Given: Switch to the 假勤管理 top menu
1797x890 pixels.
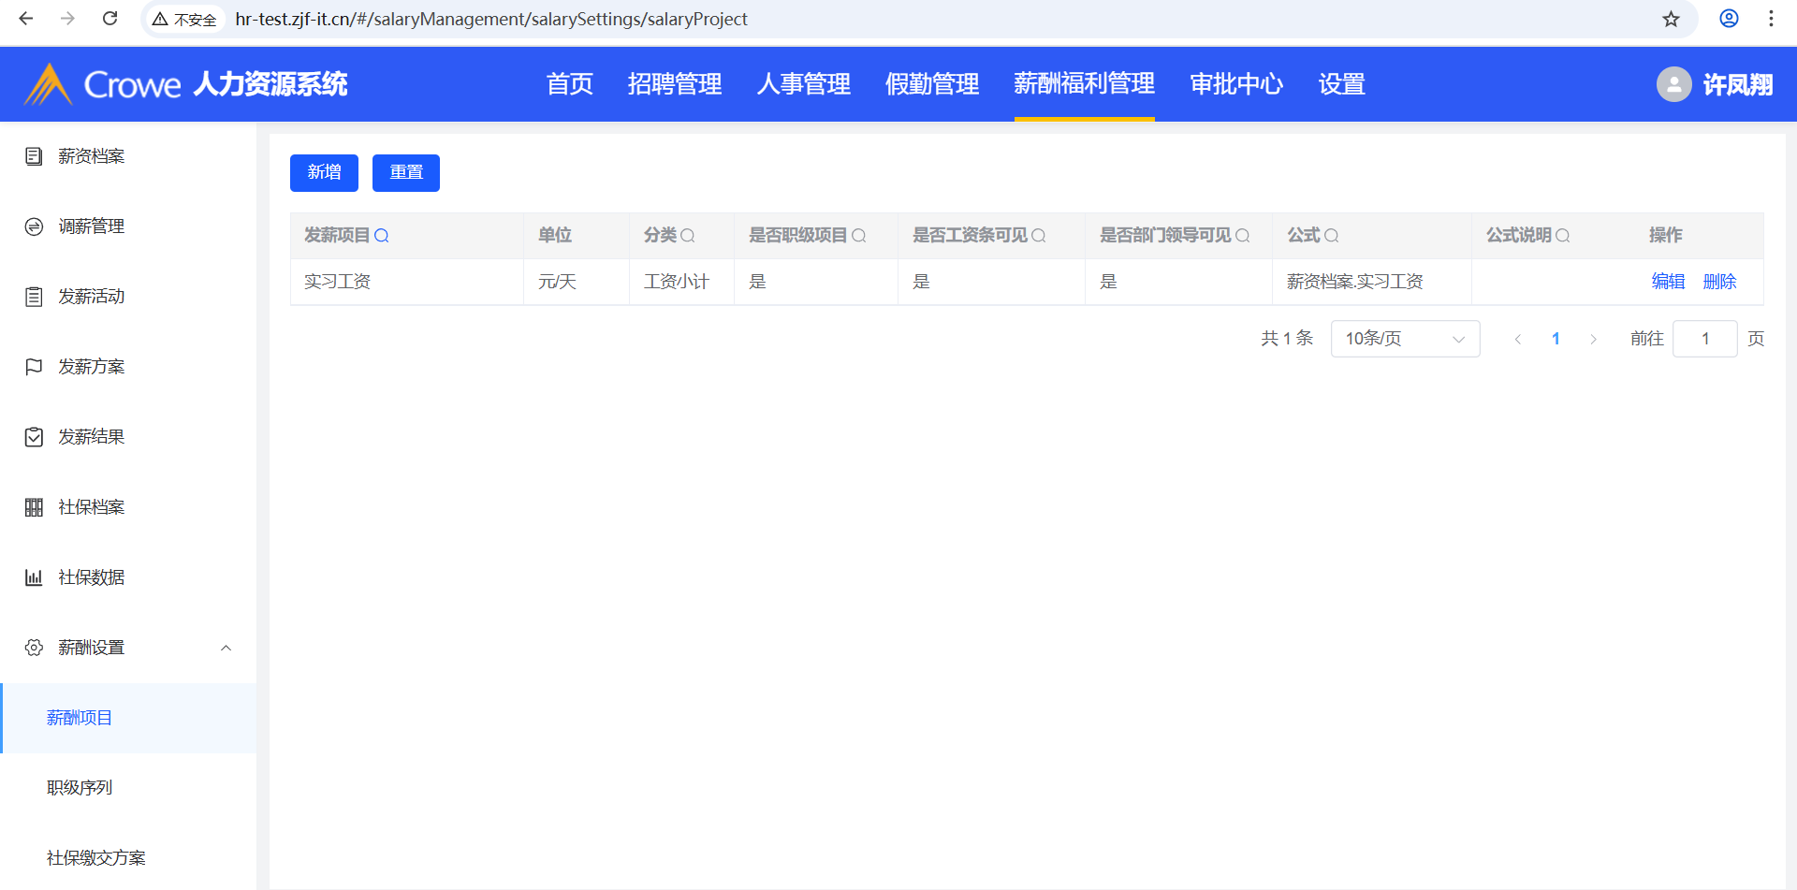Looking at the screenshot, I should click(x=931, y=84).
